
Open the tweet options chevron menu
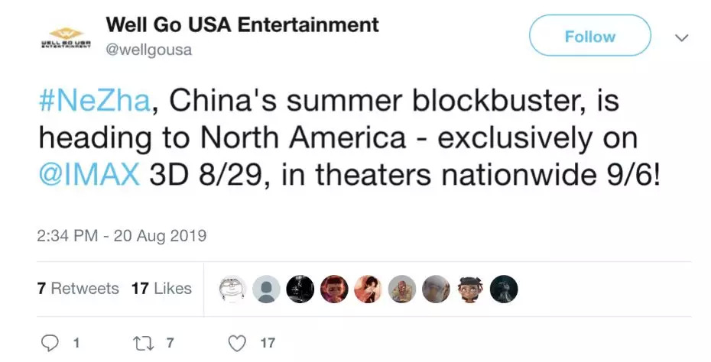(682, 37)
